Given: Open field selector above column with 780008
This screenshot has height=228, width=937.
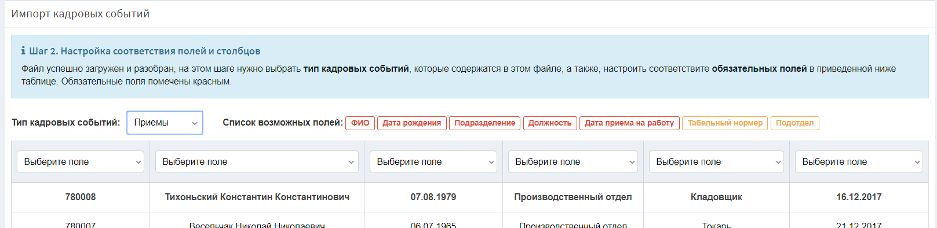Looking at the screenshot, I should pyautogui.click(x=81, y=162).
